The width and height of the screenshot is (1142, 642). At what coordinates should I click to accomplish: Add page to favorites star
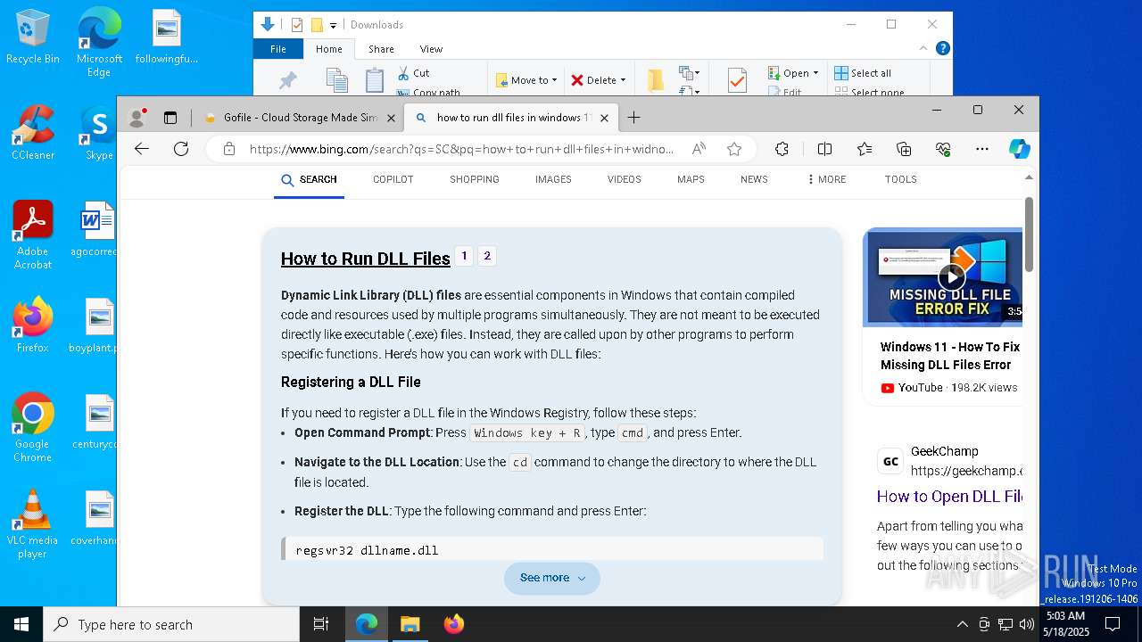tap(734, 149)
